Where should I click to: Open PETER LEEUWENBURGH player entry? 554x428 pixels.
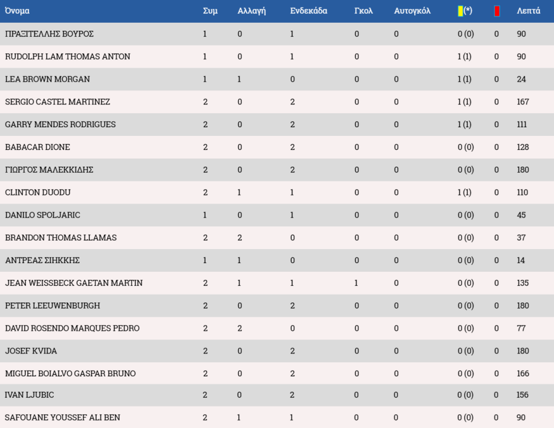[x=52, y=306]
